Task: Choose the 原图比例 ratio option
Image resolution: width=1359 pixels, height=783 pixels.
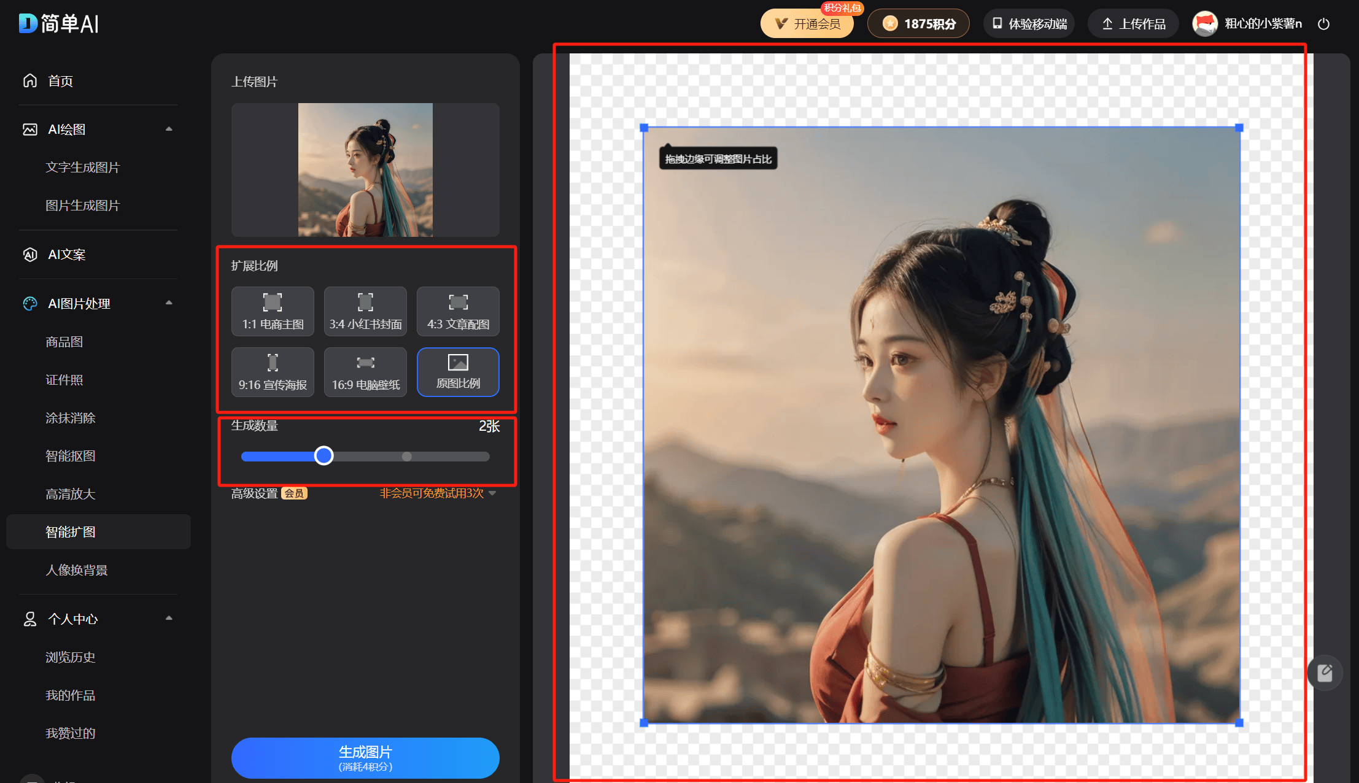Action: [458, 372]
